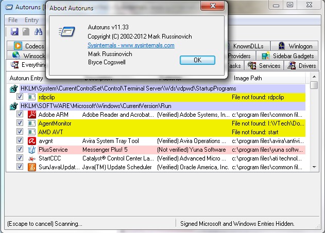Uncheck the Adobe ARM entry checkbox
The width and height of the screenshot is (325, 233).
pos(20,114)
